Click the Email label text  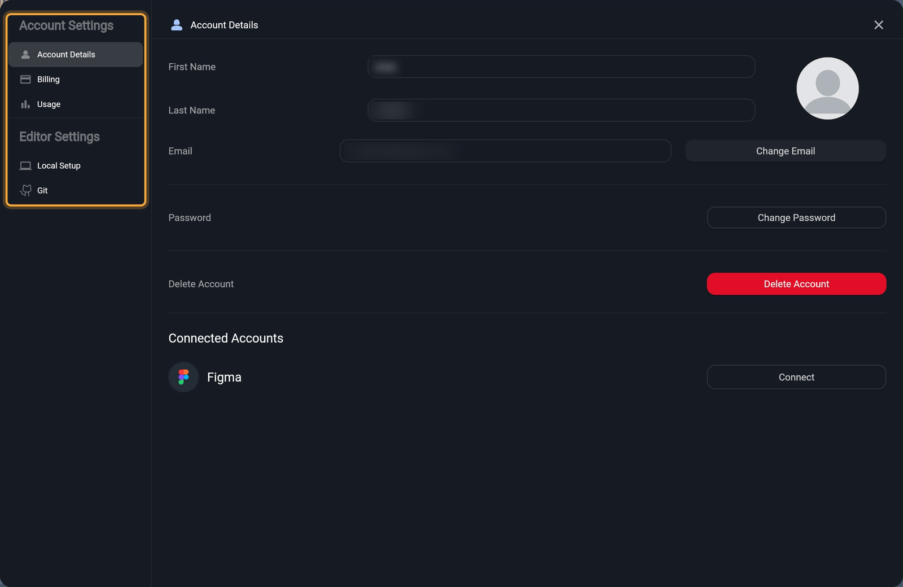[180, 151]
